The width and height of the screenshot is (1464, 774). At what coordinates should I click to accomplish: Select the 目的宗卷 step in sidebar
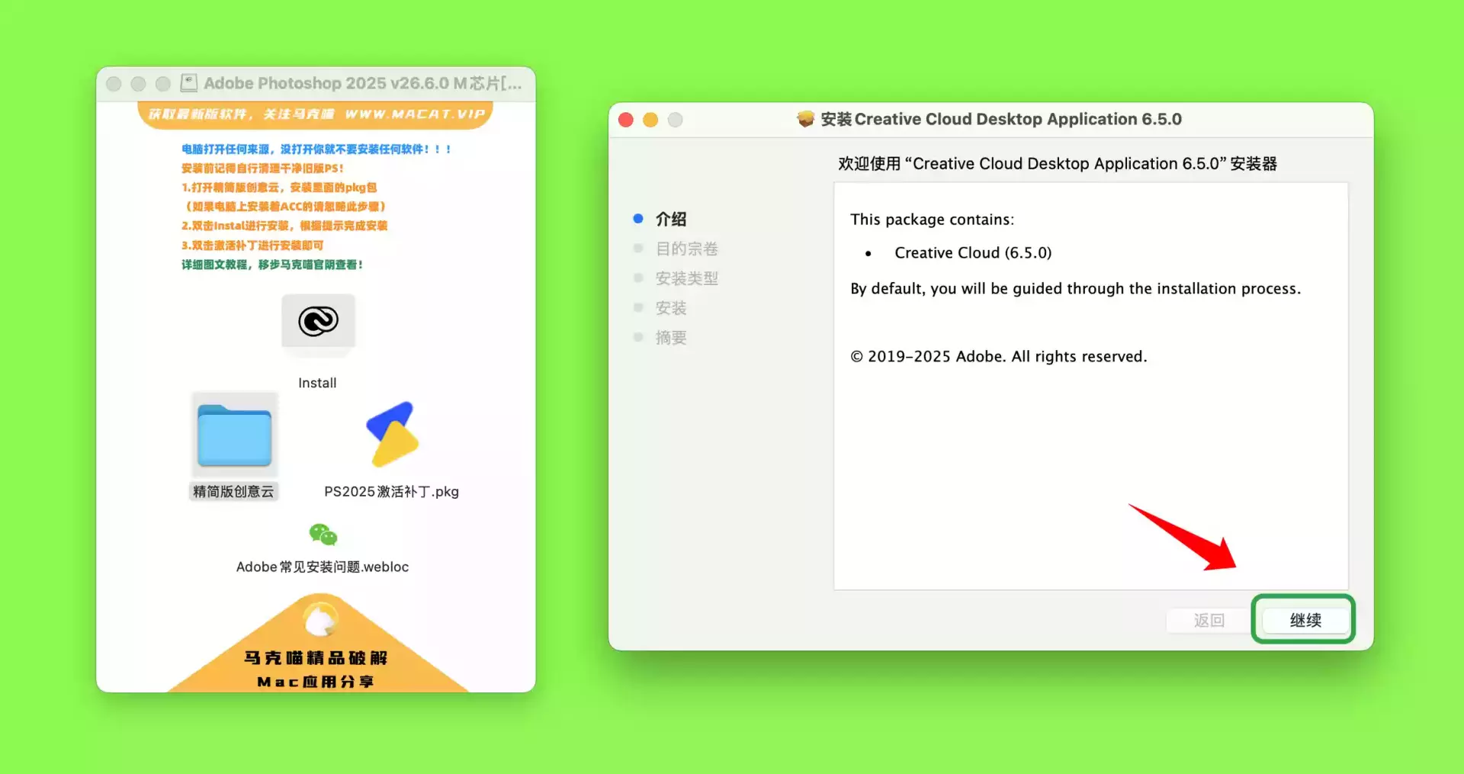click(686, 249)
